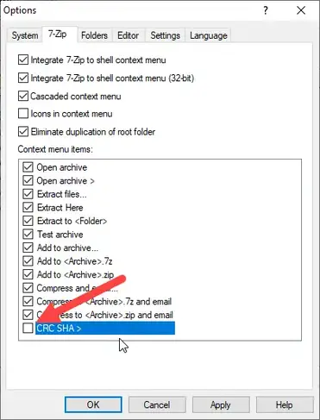This screenshot has height=420, width=320.
Task: Uncheck Extract Here menu item
Action: click(28, 208)
